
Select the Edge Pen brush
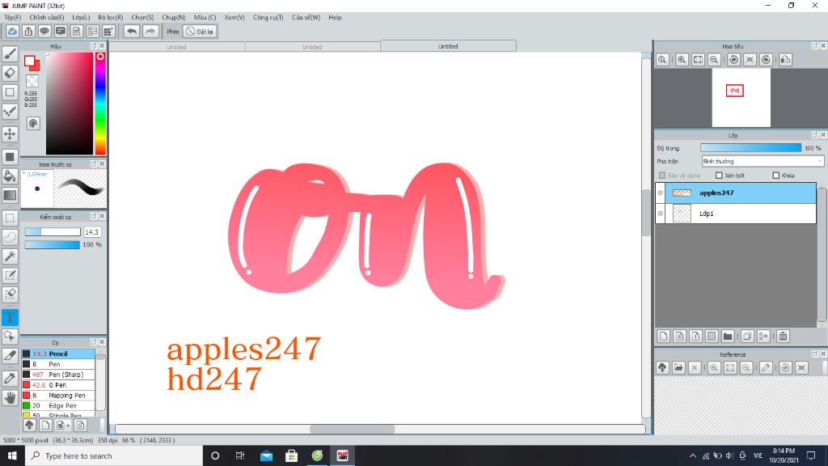pos(58,406)
